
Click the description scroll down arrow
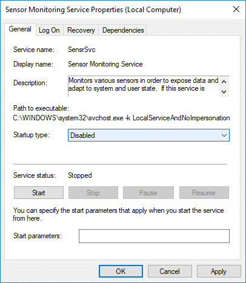[224, 92]
